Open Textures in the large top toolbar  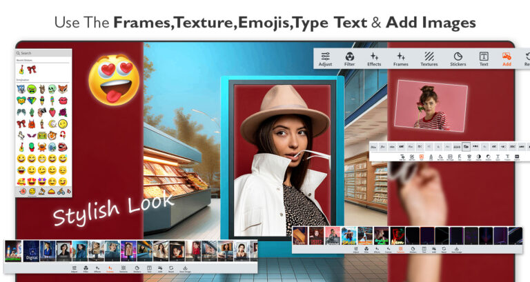[x=429, y=59]
